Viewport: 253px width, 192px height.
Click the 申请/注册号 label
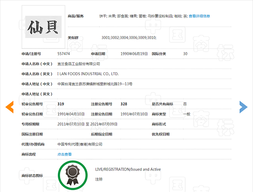pos(31,54)
